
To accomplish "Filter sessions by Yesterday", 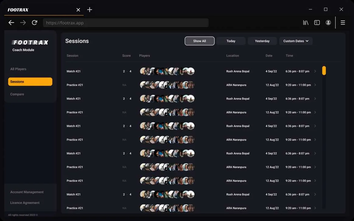I will tap(262, 41).
